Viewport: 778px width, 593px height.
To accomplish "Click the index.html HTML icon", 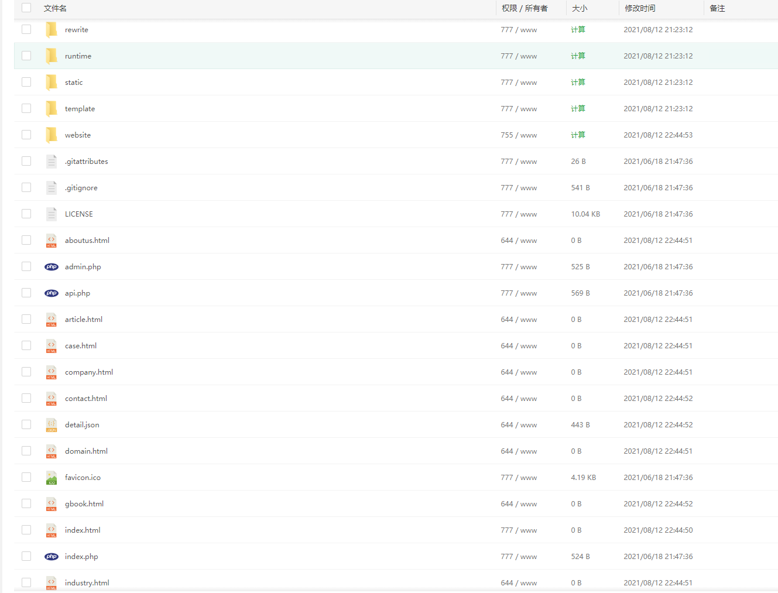I will point(52,530).
